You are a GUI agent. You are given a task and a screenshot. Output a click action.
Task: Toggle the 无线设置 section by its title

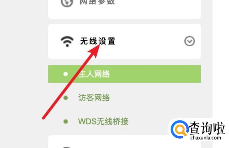pyautogui.click(x=98, y=41)
